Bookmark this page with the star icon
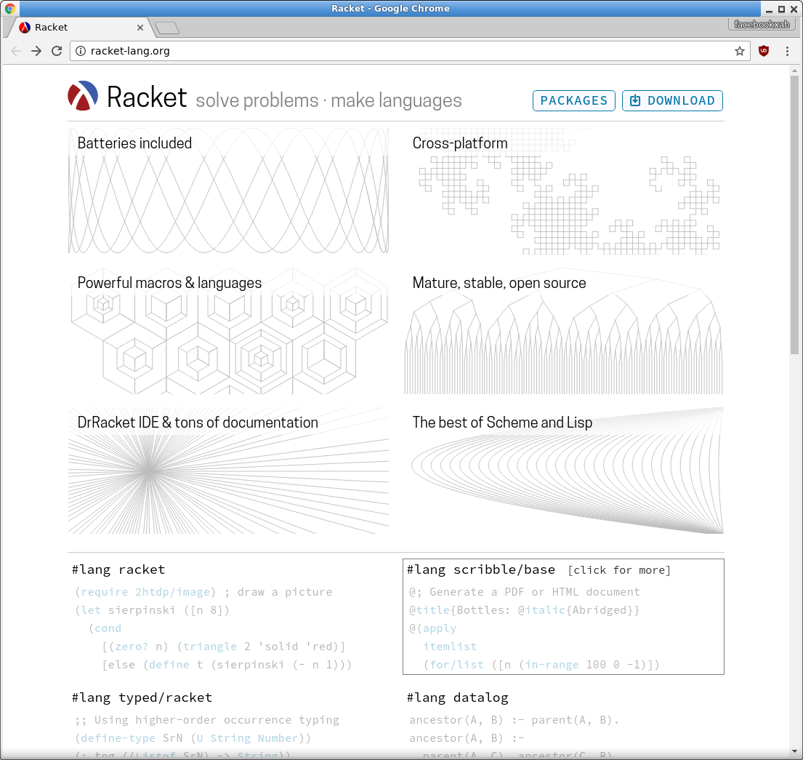This screenshot has width=803, height=760. pos(740,51)
